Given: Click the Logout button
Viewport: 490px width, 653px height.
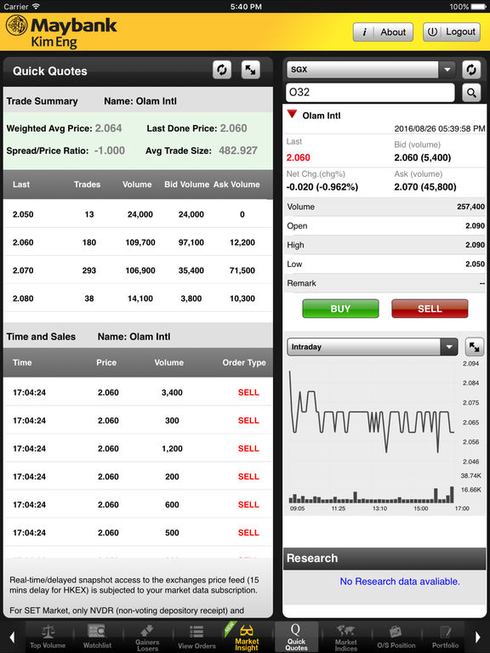Looking at the screenshot, I should tap(452, 32).
